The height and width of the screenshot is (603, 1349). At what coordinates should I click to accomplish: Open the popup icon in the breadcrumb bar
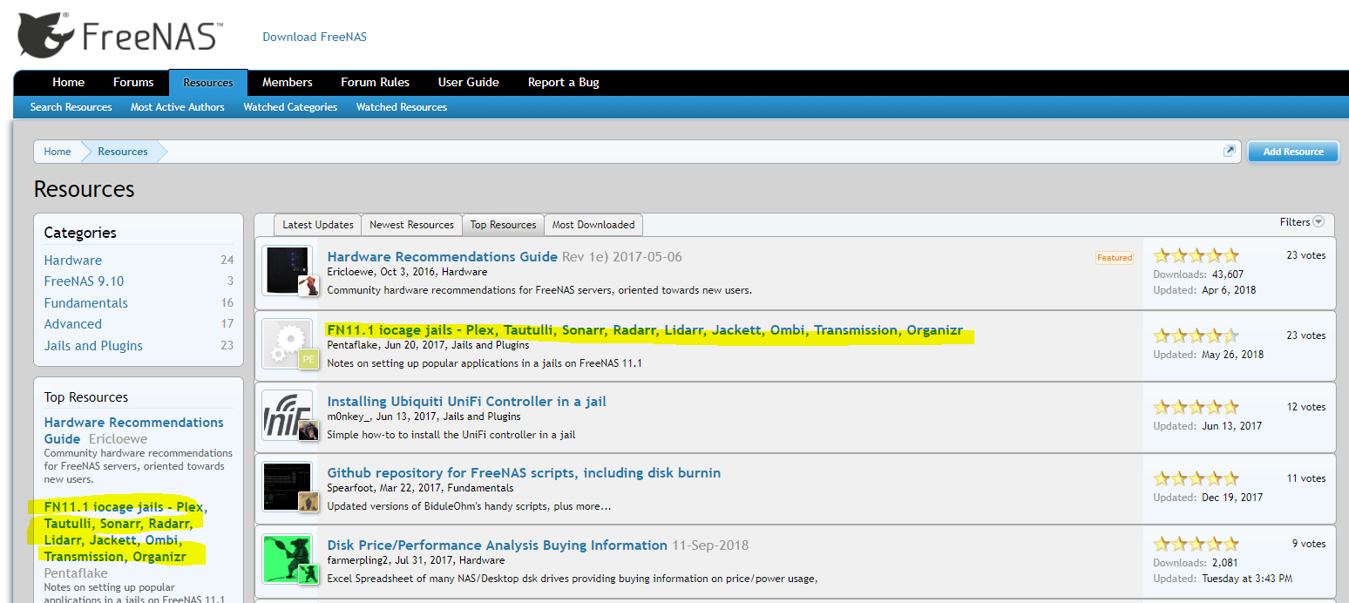click(1230, 151)
